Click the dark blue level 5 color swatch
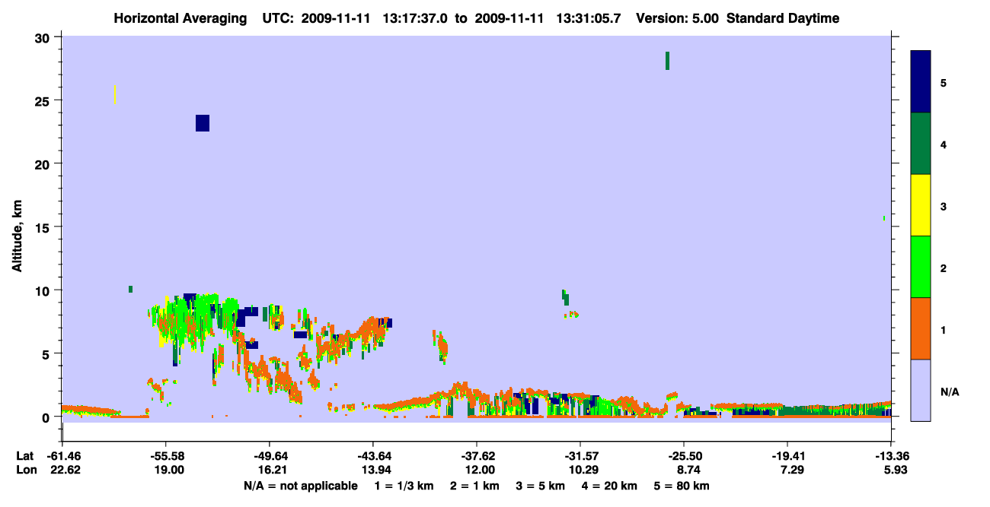The width and height of the screenshot is (990, 507). pyautogui.click(x=921, y=82)
